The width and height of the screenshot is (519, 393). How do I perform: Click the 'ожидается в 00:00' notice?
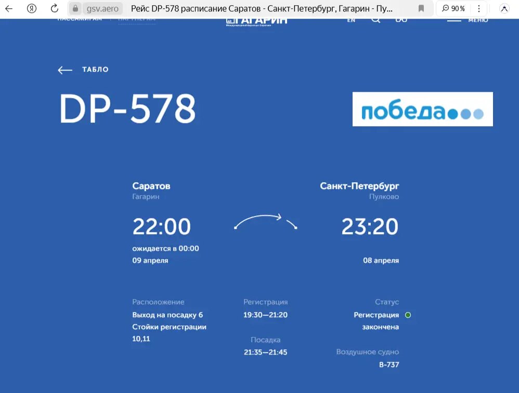(x=165, y=249)
